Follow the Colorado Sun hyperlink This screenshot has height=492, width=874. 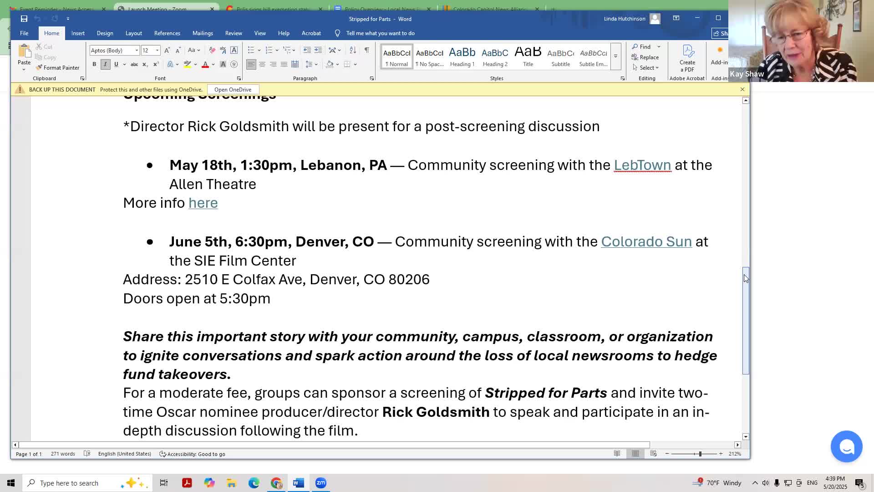tap(646, 241)
